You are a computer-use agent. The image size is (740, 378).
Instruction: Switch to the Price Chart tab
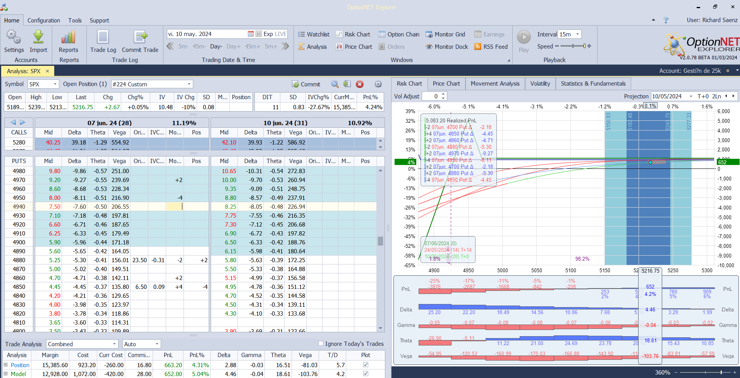pos(446,84)
